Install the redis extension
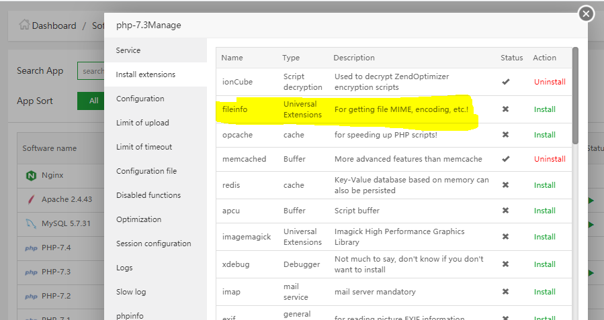The image size is (604, 320). click(544, 185)
